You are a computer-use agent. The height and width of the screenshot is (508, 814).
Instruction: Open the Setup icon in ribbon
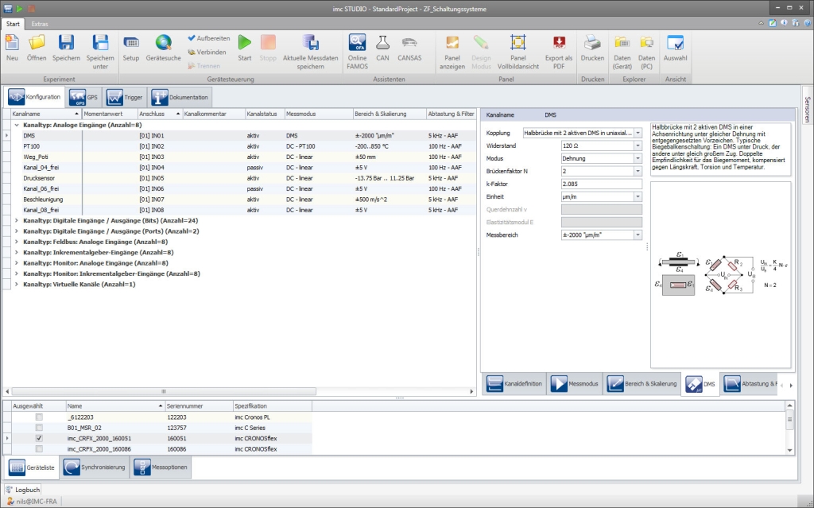tap(131, 44)
